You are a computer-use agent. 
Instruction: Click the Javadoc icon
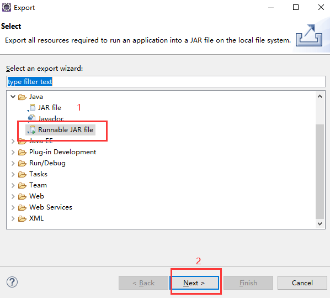pos(31,118)
